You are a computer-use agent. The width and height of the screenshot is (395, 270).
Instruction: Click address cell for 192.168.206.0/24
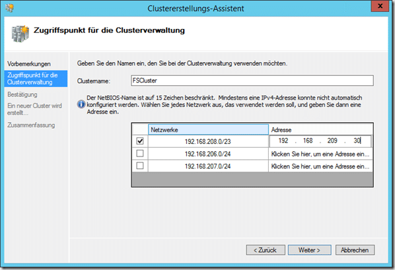click(320, 154)
